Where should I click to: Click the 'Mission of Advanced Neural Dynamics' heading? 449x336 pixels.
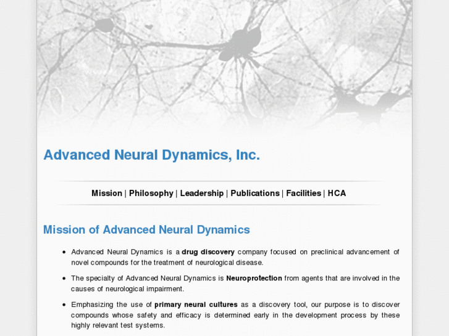point(146,229)
